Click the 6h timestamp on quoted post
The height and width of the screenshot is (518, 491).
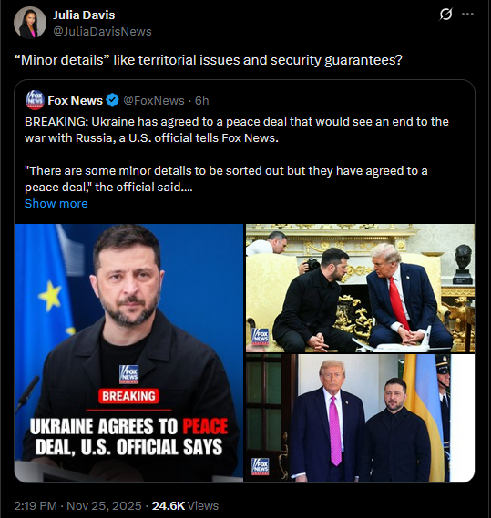201,100
